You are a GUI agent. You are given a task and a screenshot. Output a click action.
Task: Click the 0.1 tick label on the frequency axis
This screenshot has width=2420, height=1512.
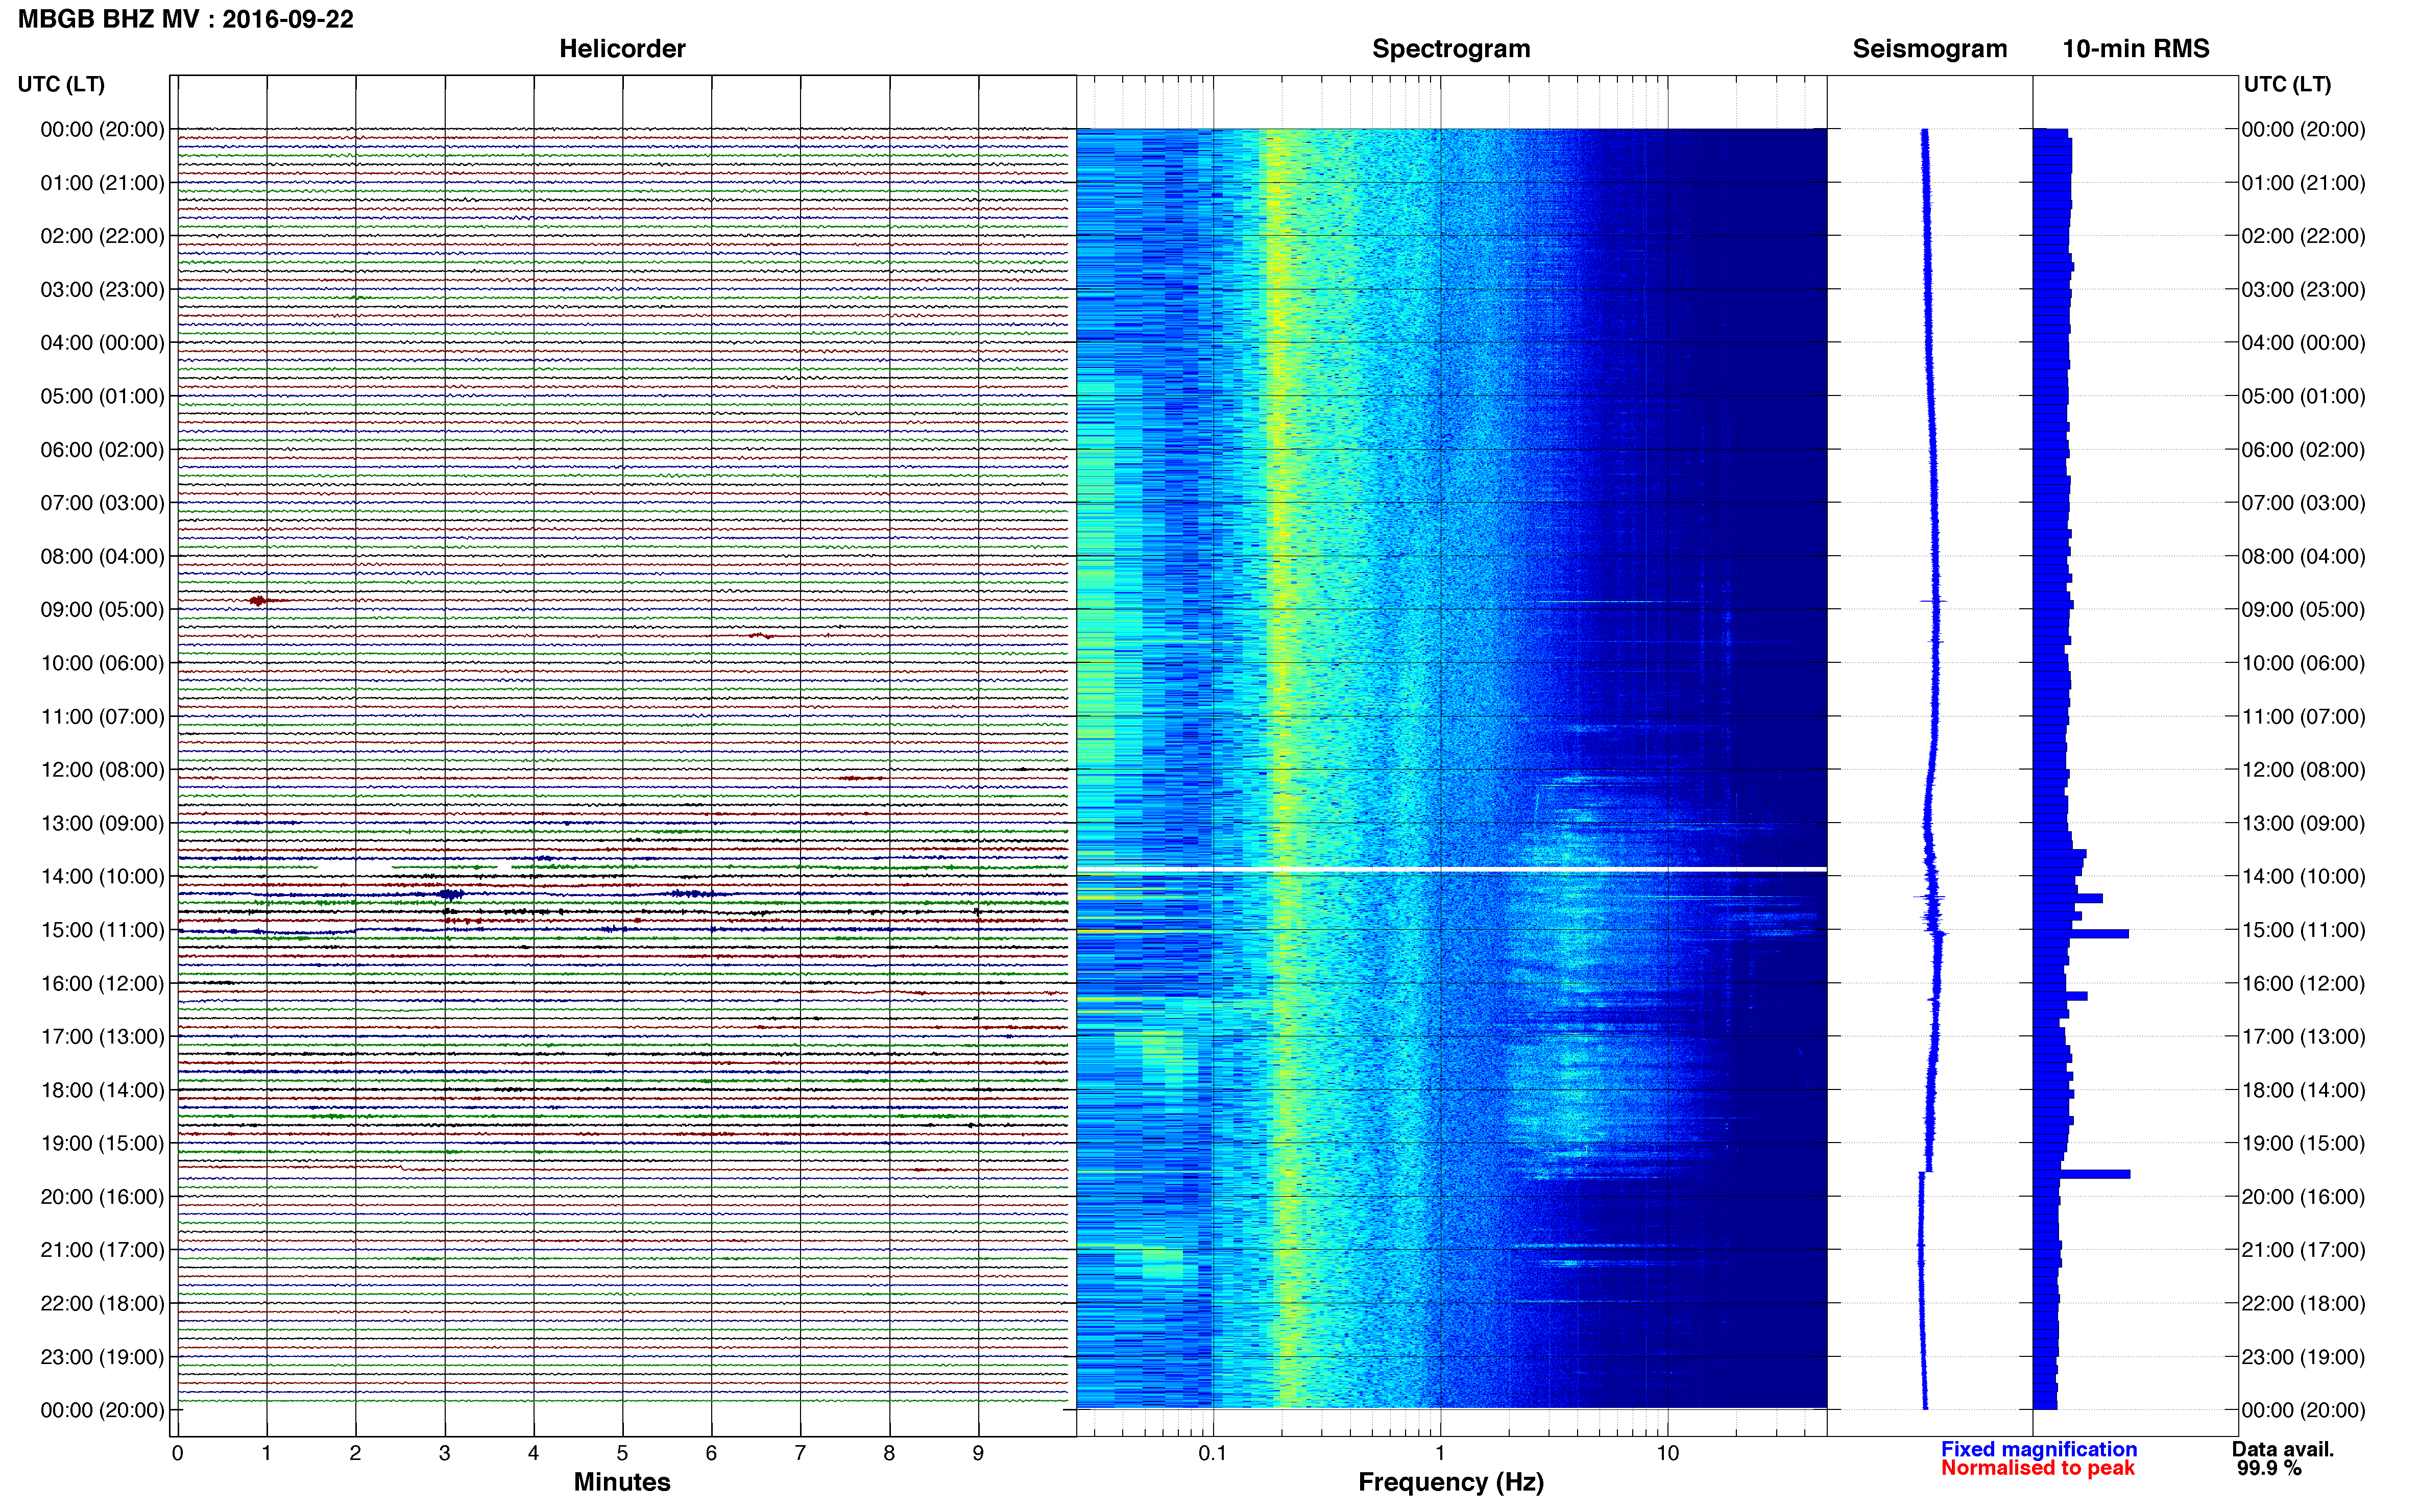pyautogui.click(x=1213, y=1454)
